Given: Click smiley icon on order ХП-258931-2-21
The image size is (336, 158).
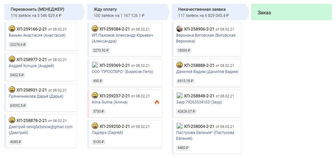Looking at the screenshot, I should pyautogui.click(x=12, y=90).
